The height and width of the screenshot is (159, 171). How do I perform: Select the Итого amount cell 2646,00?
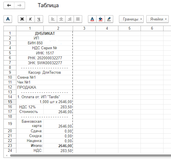58,146
